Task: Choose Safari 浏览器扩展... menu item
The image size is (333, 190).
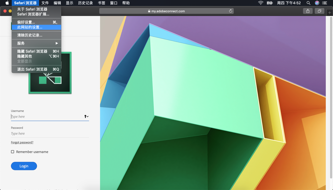Action: point(36,14)
